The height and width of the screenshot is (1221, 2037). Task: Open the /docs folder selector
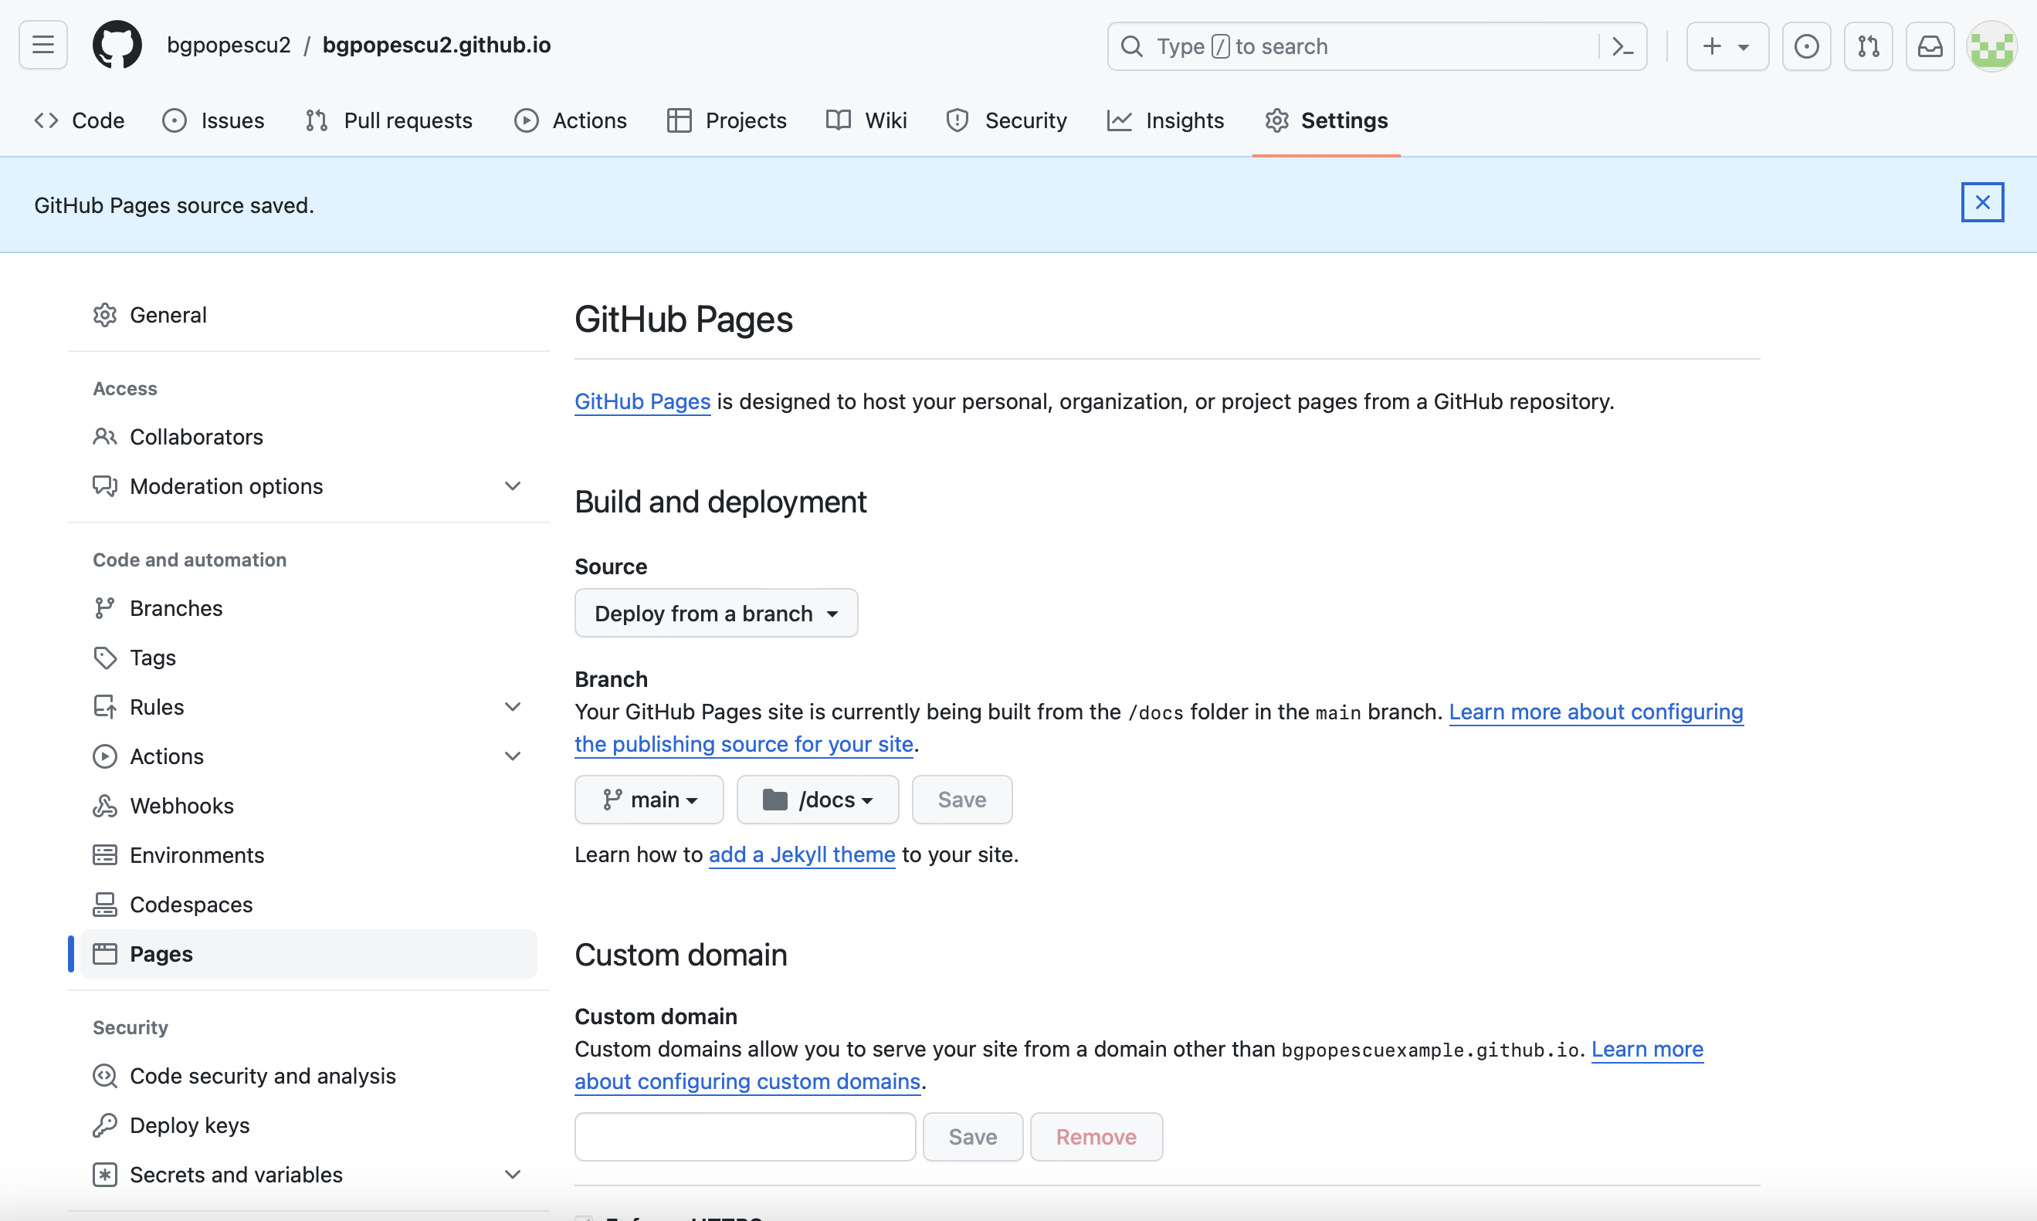click(x=816, y=800)
